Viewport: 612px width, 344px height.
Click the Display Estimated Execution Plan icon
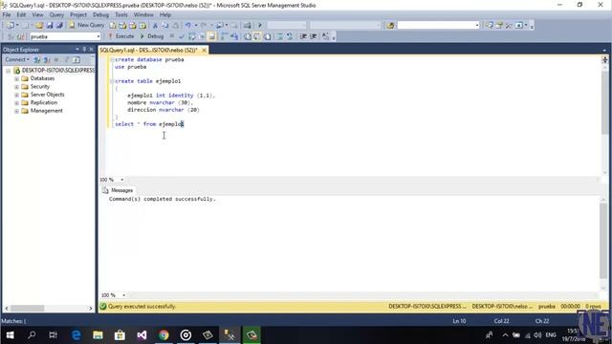[x=191, y=36]
